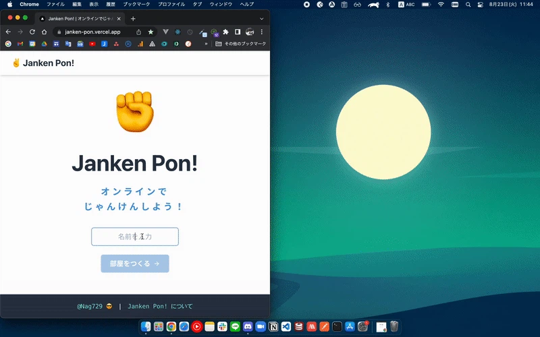
Task: Open Google Drive bookmark
Action: (44, 44)
